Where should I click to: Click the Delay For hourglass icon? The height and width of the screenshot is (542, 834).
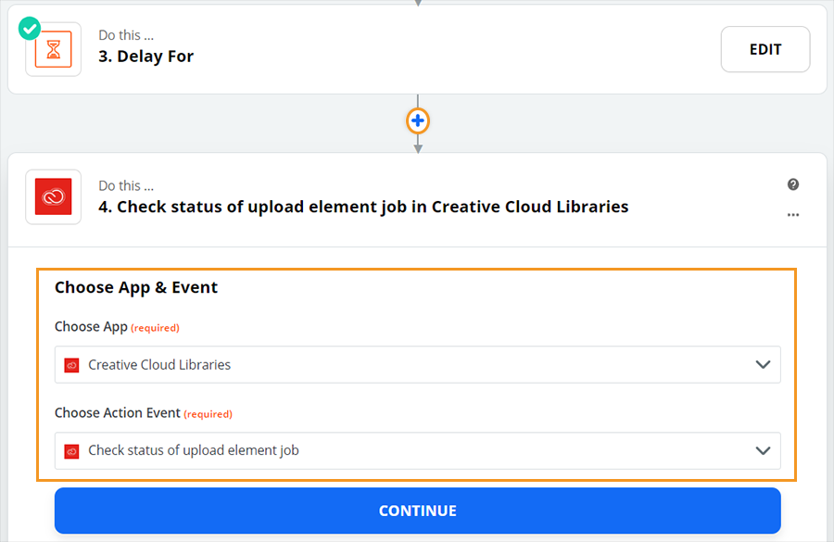53,49
